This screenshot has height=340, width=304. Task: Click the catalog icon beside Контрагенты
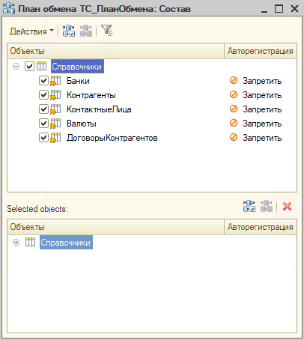tap(55, 95)
